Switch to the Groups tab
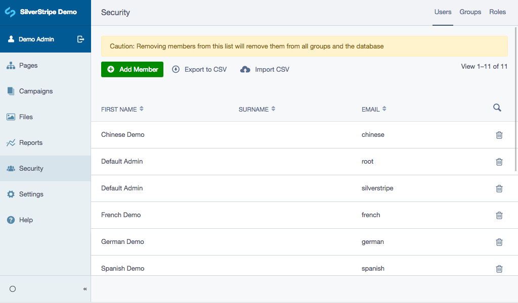Screen dimensions: 518x303 (x=470, y=12)
